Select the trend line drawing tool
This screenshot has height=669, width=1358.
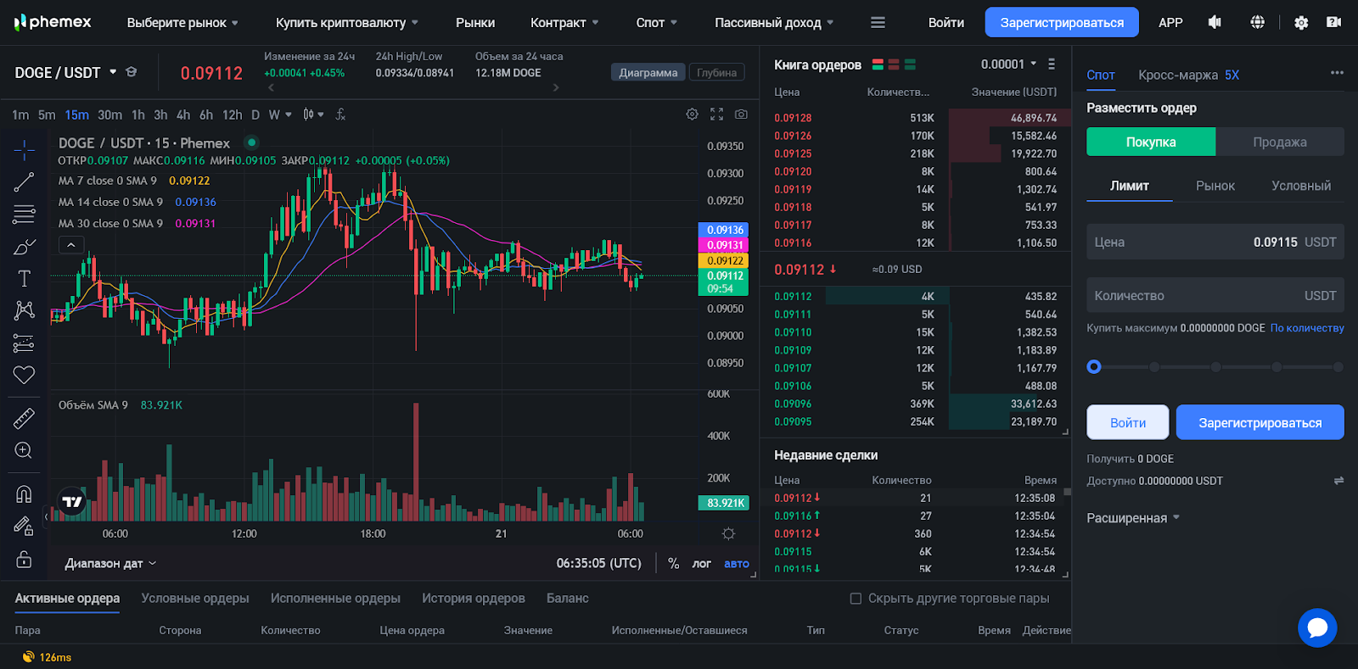click(24, 182)
